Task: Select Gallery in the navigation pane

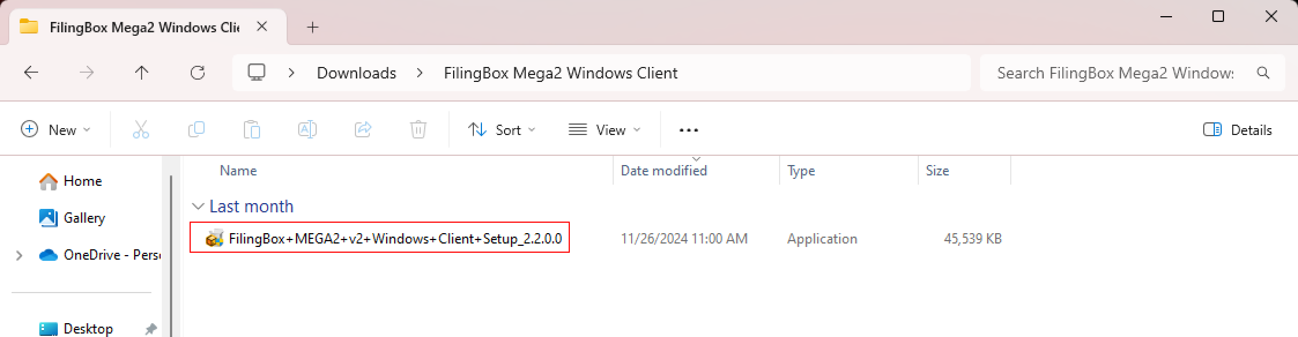Action: click(84, 218)
